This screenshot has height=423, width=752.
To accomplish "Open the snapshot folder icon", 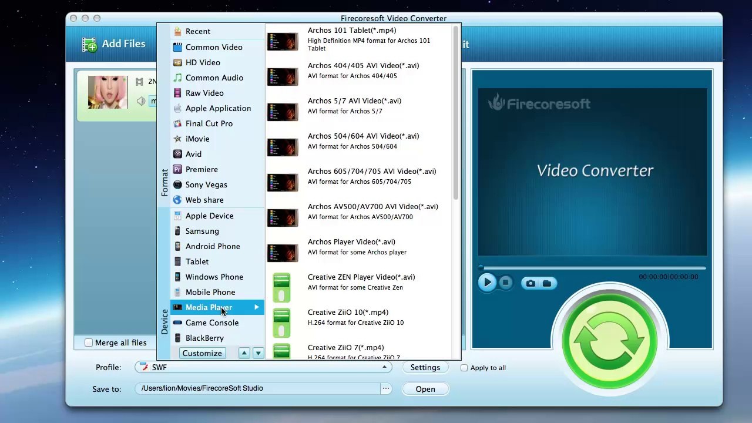I will coord(547,283).
